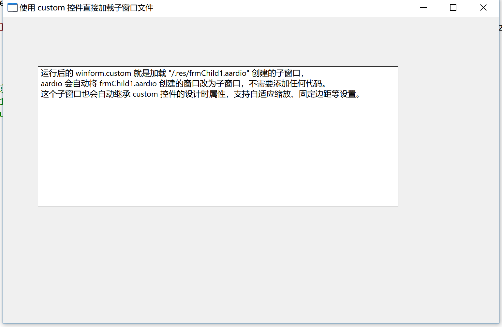Click the line starting "这个子窗口也会自动继承"

tap(201, 94)
